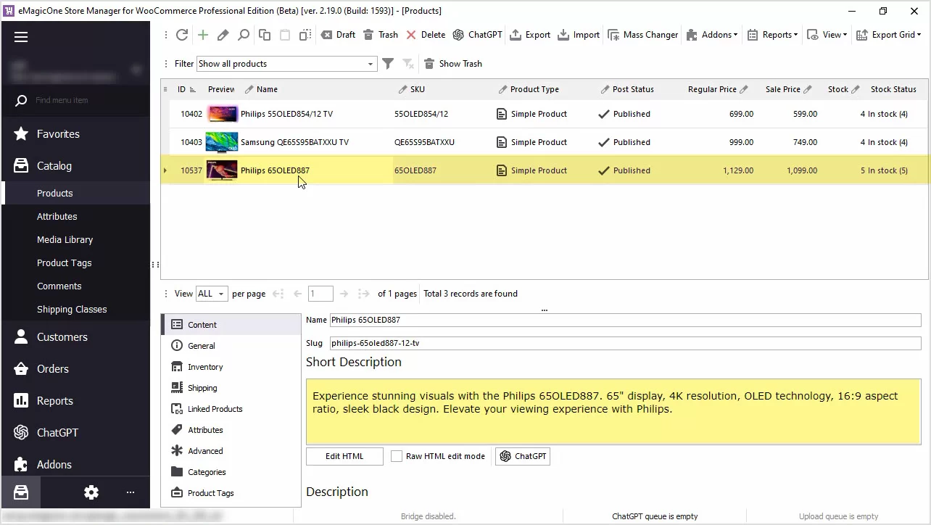Image resolution: width=931 pixels, height=525 pixels.
Task: Click the Slug input field
Action: click(625, 343)
